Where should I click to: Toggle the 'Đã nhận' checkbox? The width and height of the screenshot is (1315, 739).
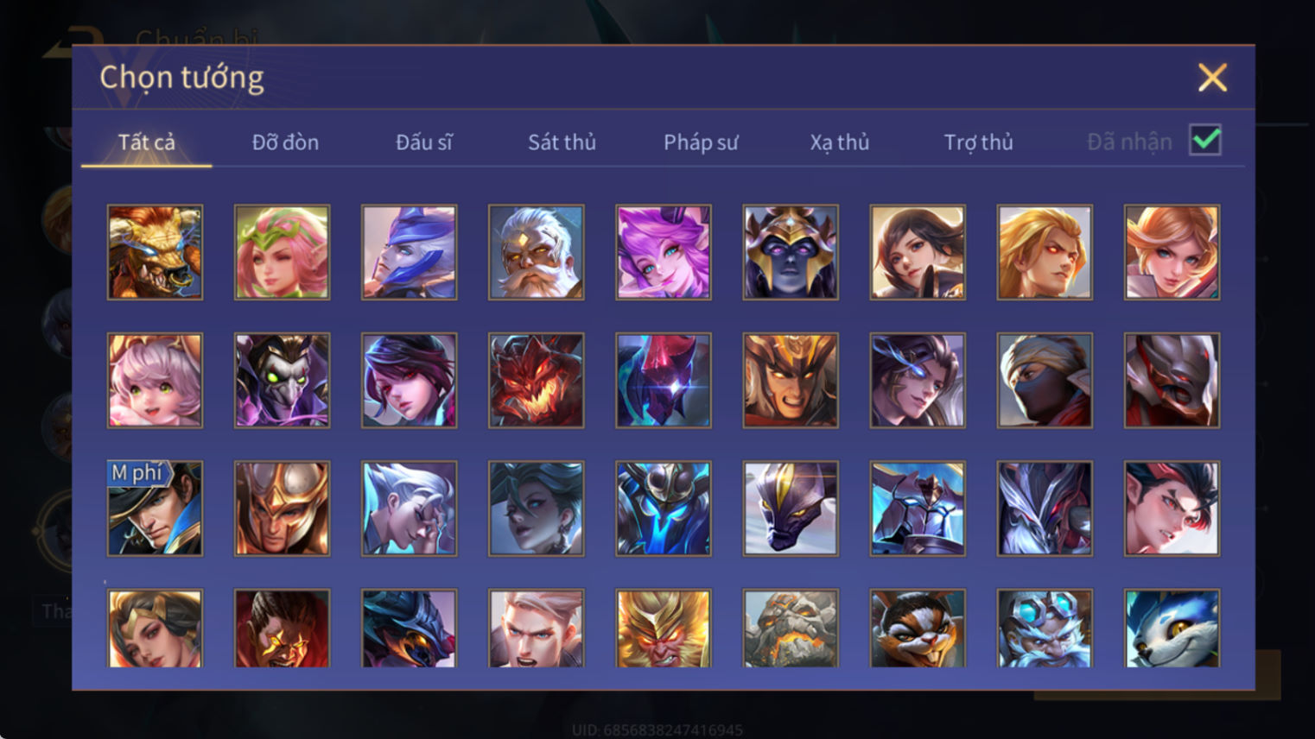pyautogui.click(x=1204, y=140)
